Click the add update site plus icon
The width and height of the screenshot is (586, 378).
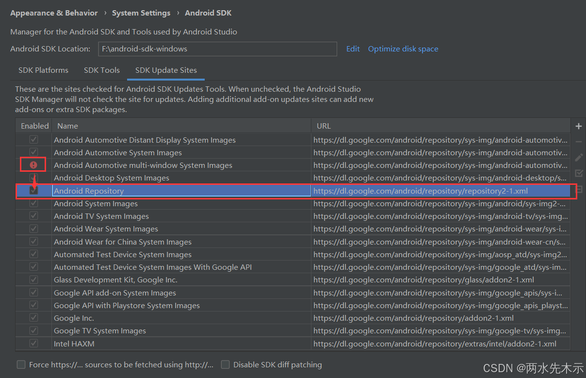point(578,126)
